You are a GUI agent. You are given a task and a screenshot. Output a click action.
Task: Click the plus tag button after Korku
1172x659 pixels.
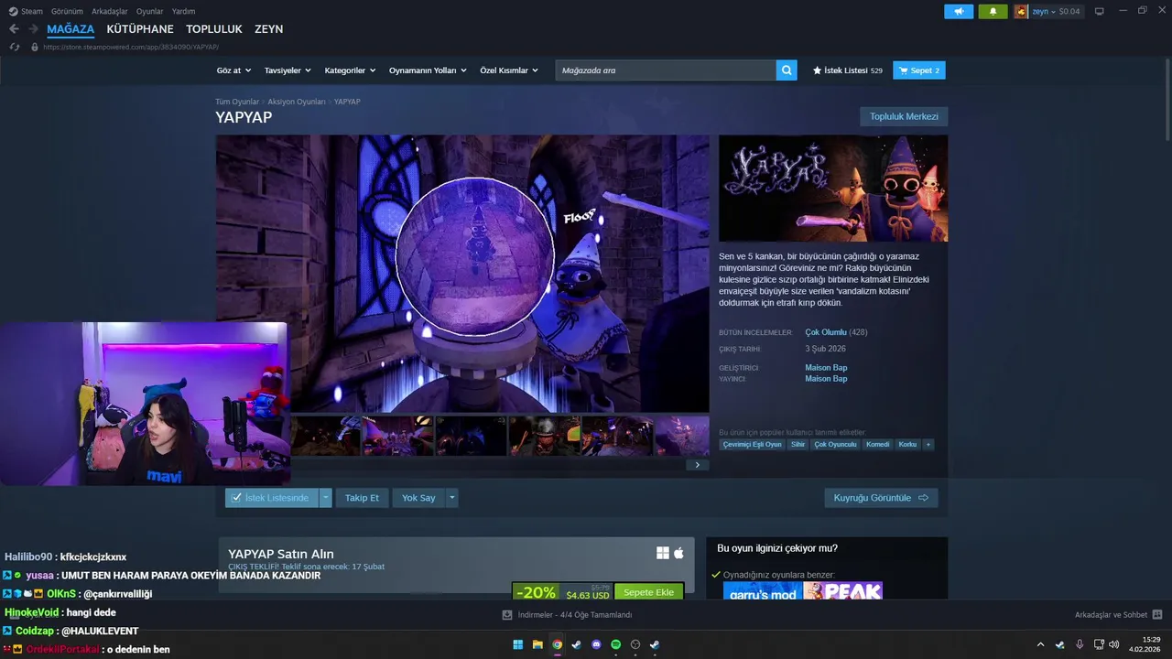point(928,444)
